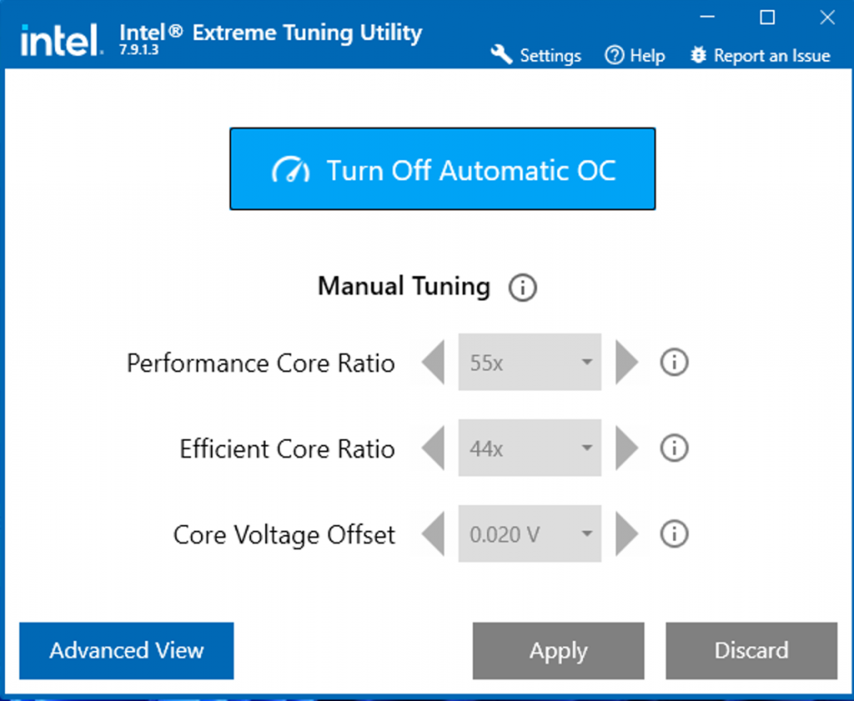
Task: Switch to Advanced View
Action: tap(127, 651)
